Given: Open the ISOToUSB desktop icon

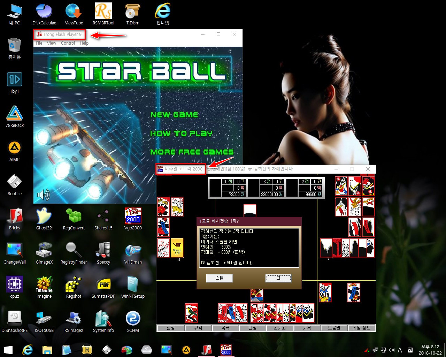Looking at the screenshot, I should coord(44,322).
